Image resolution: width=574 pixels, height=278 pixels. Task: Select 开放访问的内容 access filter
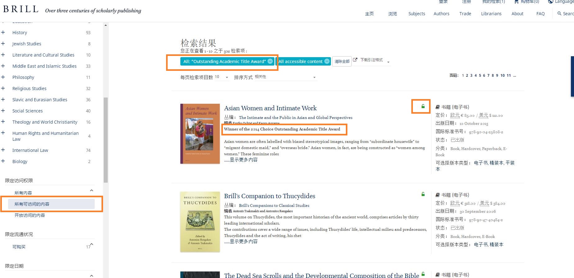point(30,215)
